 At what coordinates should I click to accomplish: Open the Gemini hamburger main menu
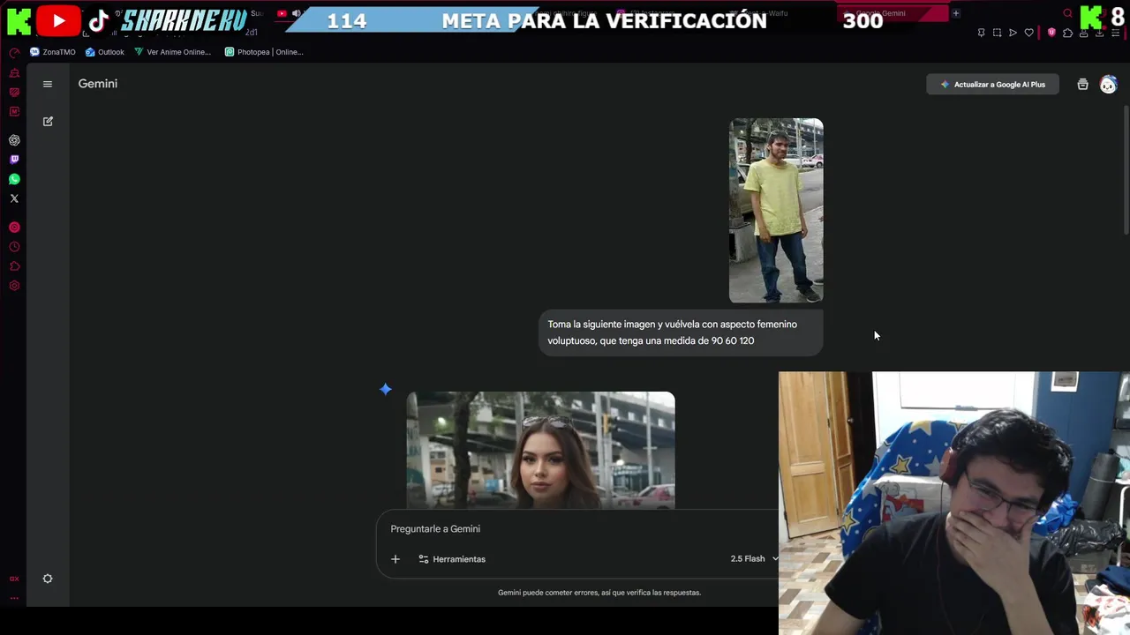point(48,84)
